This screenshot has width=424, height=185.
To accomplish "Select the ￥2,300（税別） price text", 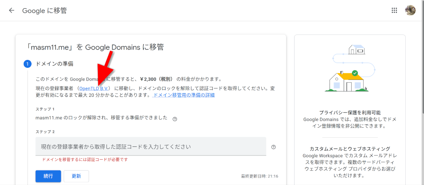I will (x=157, y=79).
